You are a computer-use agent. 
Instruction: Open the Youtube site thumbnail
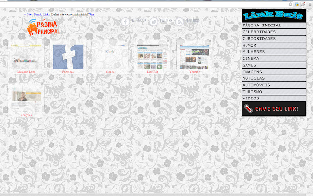coord(194,56)
